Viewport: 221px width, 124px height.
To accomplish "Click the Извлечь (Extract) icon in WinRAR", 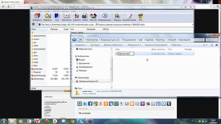I will click(x=48, y=17).
